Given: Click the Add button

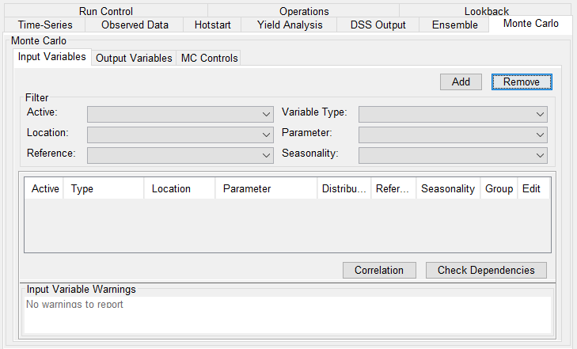Looking at the screenshot, I should (x=461, y=82).
